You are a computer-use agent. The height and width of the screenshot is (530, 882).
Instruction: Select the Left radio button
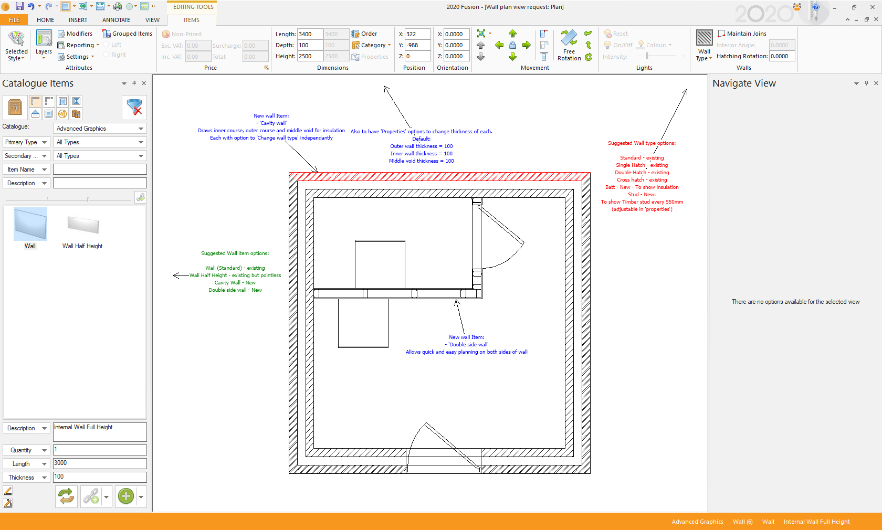112,45
